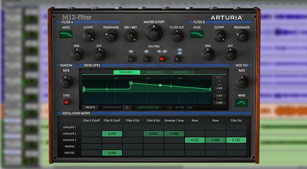Open the Filter A Out destination header

(133, 120)
